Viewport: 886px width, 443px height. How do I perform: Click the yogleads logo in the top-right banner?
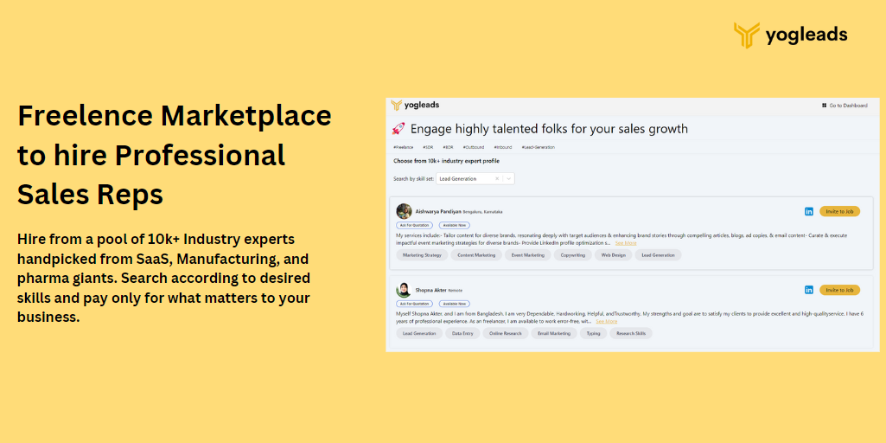click(790, 35)
